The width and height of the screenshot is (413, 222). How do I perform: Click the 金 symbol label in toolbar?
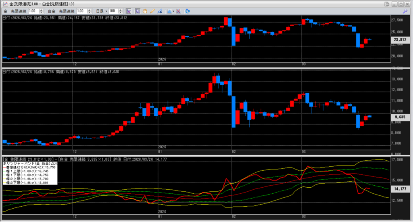5,11
